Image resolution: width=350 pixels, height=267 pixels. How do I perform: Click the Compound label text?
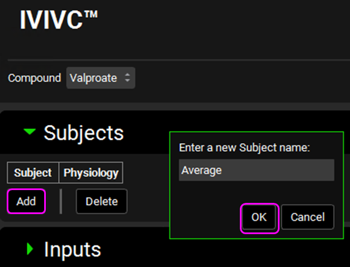tap(34, 78)
